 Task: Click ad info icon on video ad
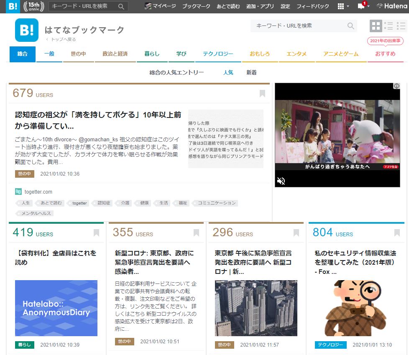(x=396, y=86)
